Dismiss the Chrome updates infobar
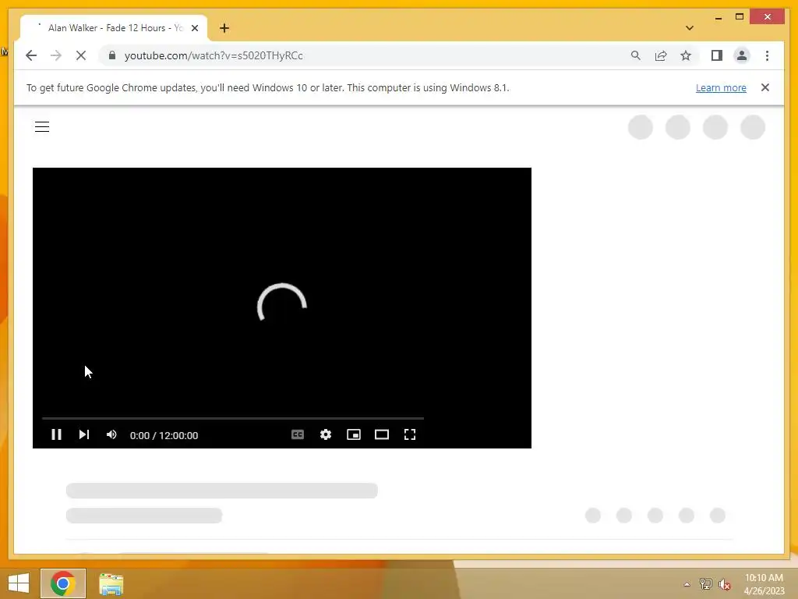Screen dimensions: 798x599 765,87
